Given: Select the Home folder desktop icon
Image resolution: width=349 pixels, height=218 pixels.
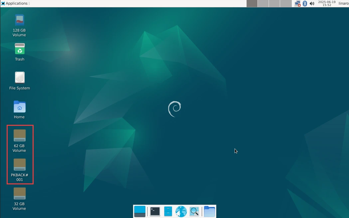Looking at the screenshot, I should 19,107.
